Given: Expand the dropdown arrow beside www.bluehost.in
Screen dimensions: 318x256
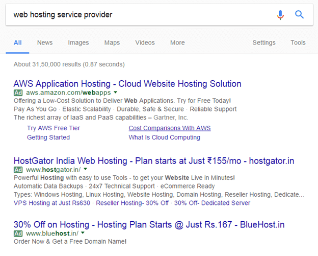Looking at the screenshot, I should 83,233.
